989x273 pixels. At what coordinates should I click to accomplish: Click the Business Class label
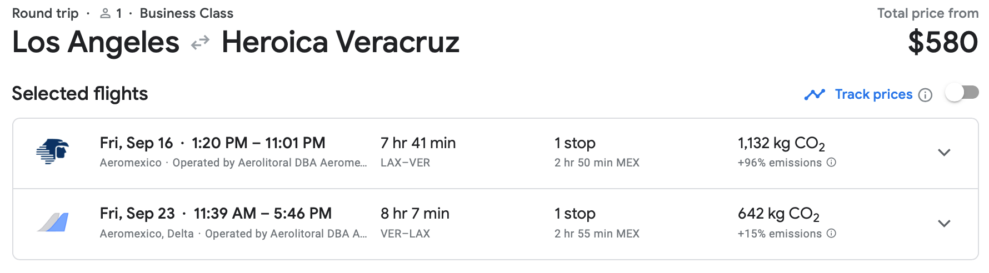click(x=186, y=13)
